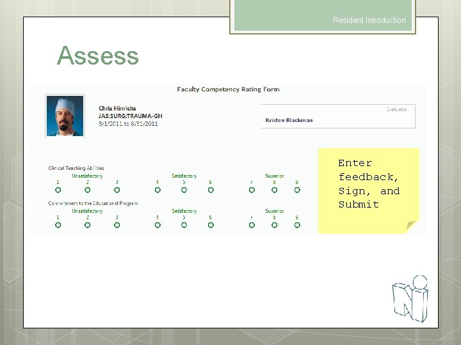
Task: Pick rating 9 for Commitment to Educational Program
Action: [297, 225]
